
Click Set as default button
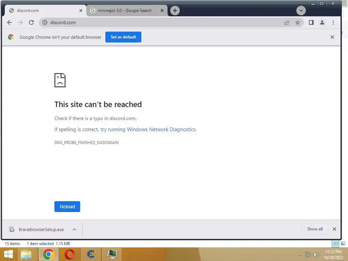(123, 37)
